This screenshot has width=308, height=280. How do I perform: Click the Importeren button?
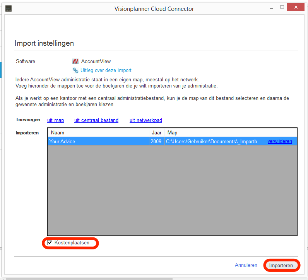tap(281, 265)
